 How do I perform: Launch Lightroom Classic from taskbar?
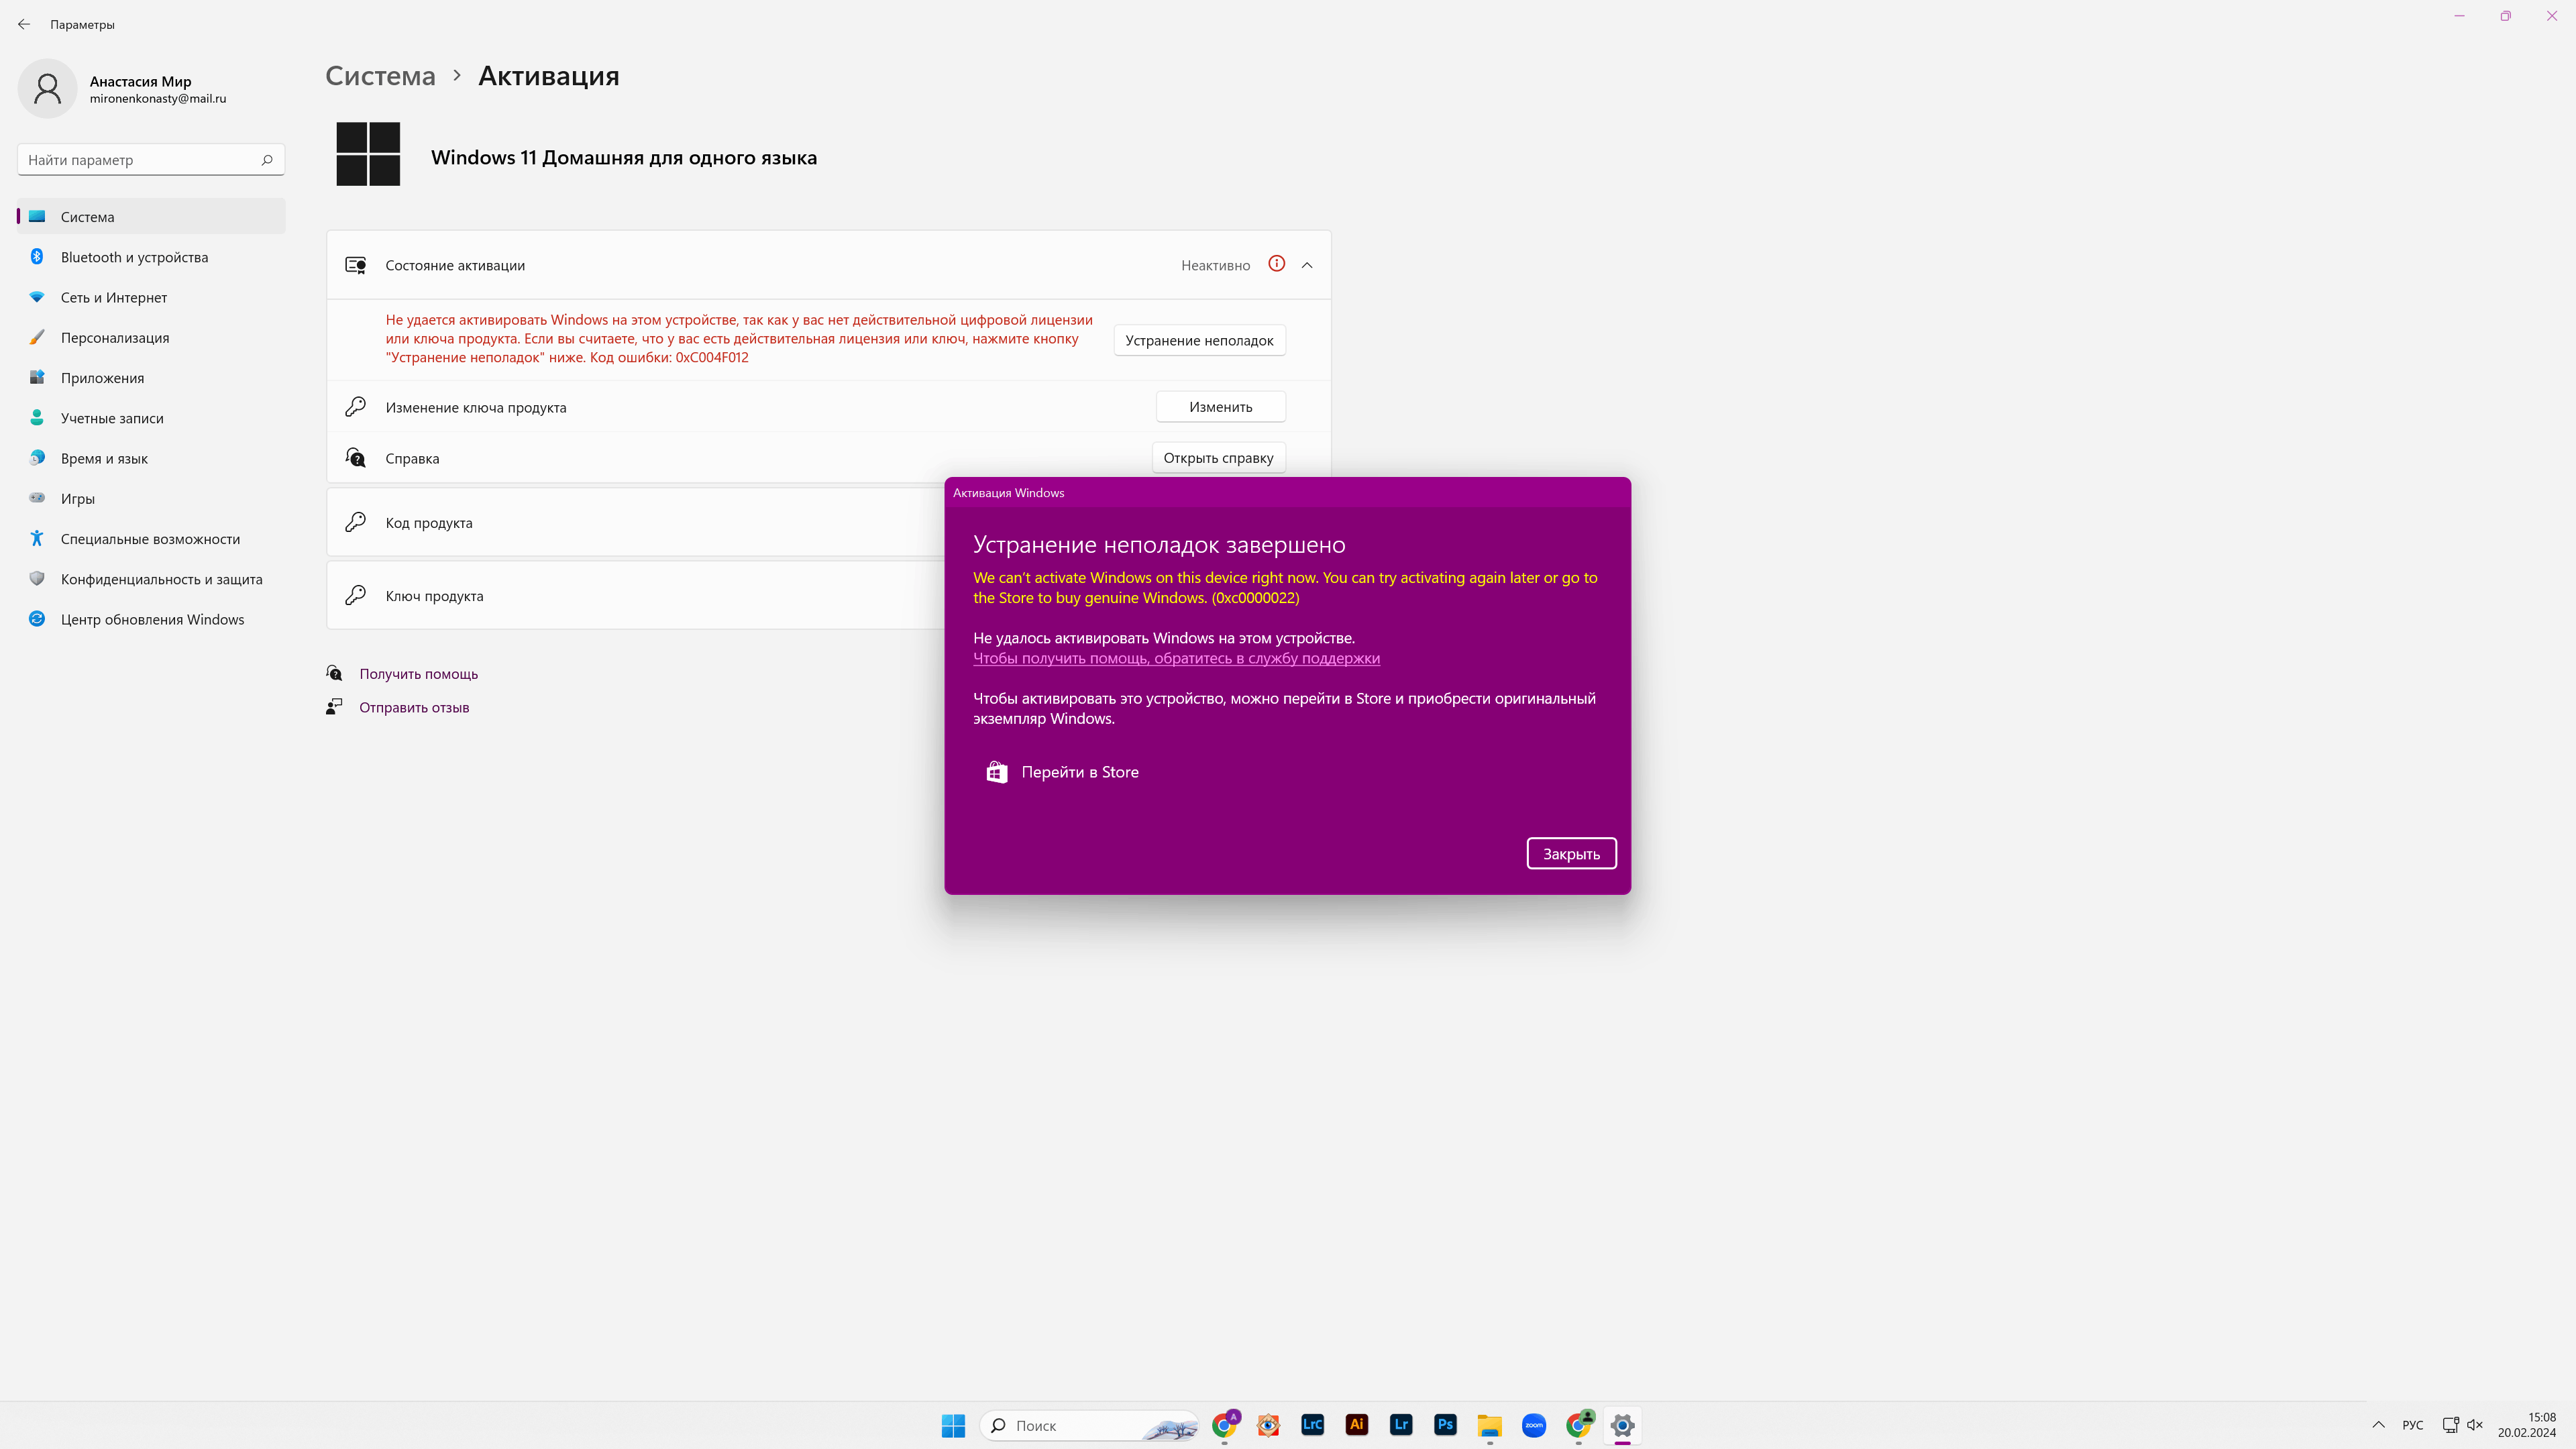click(1312, 1425)
